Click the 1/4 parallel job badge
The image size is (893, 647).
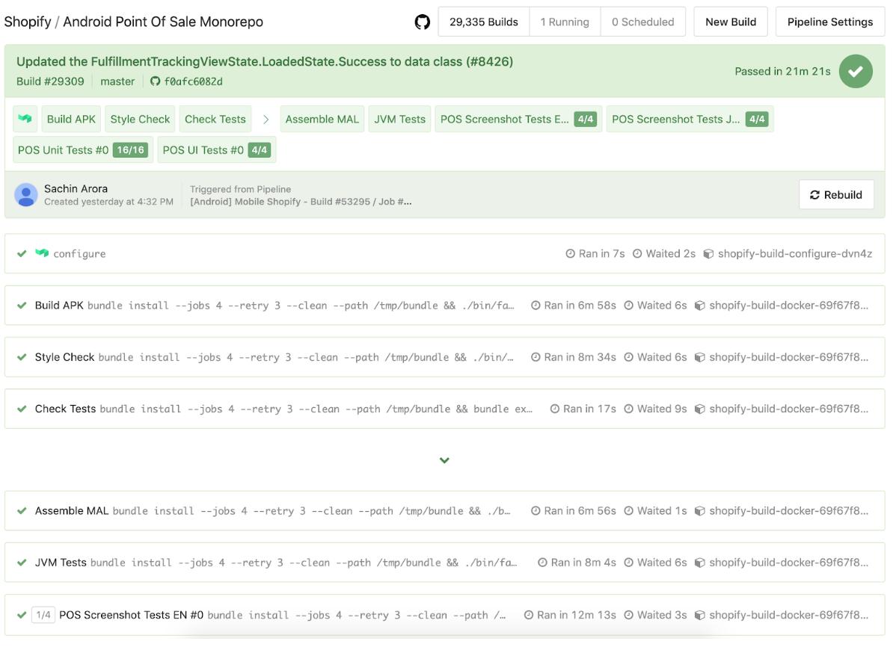pos(43,615)
